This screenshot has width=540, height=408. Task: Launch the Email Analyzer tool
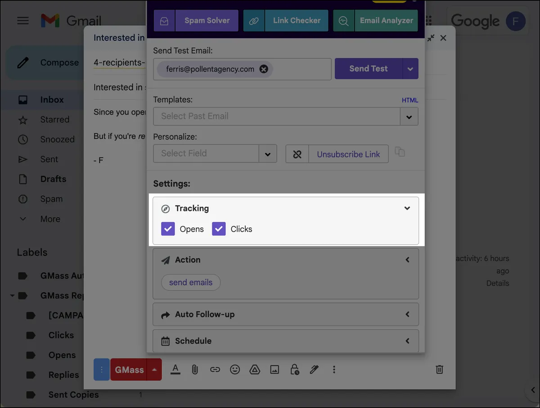click(x=375, y=21)
